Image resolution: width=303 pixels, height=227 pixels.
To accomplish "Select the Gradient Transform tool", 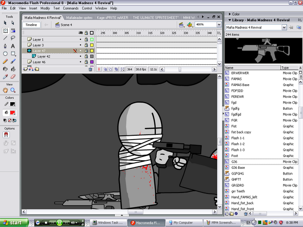I will coord(13,30).
